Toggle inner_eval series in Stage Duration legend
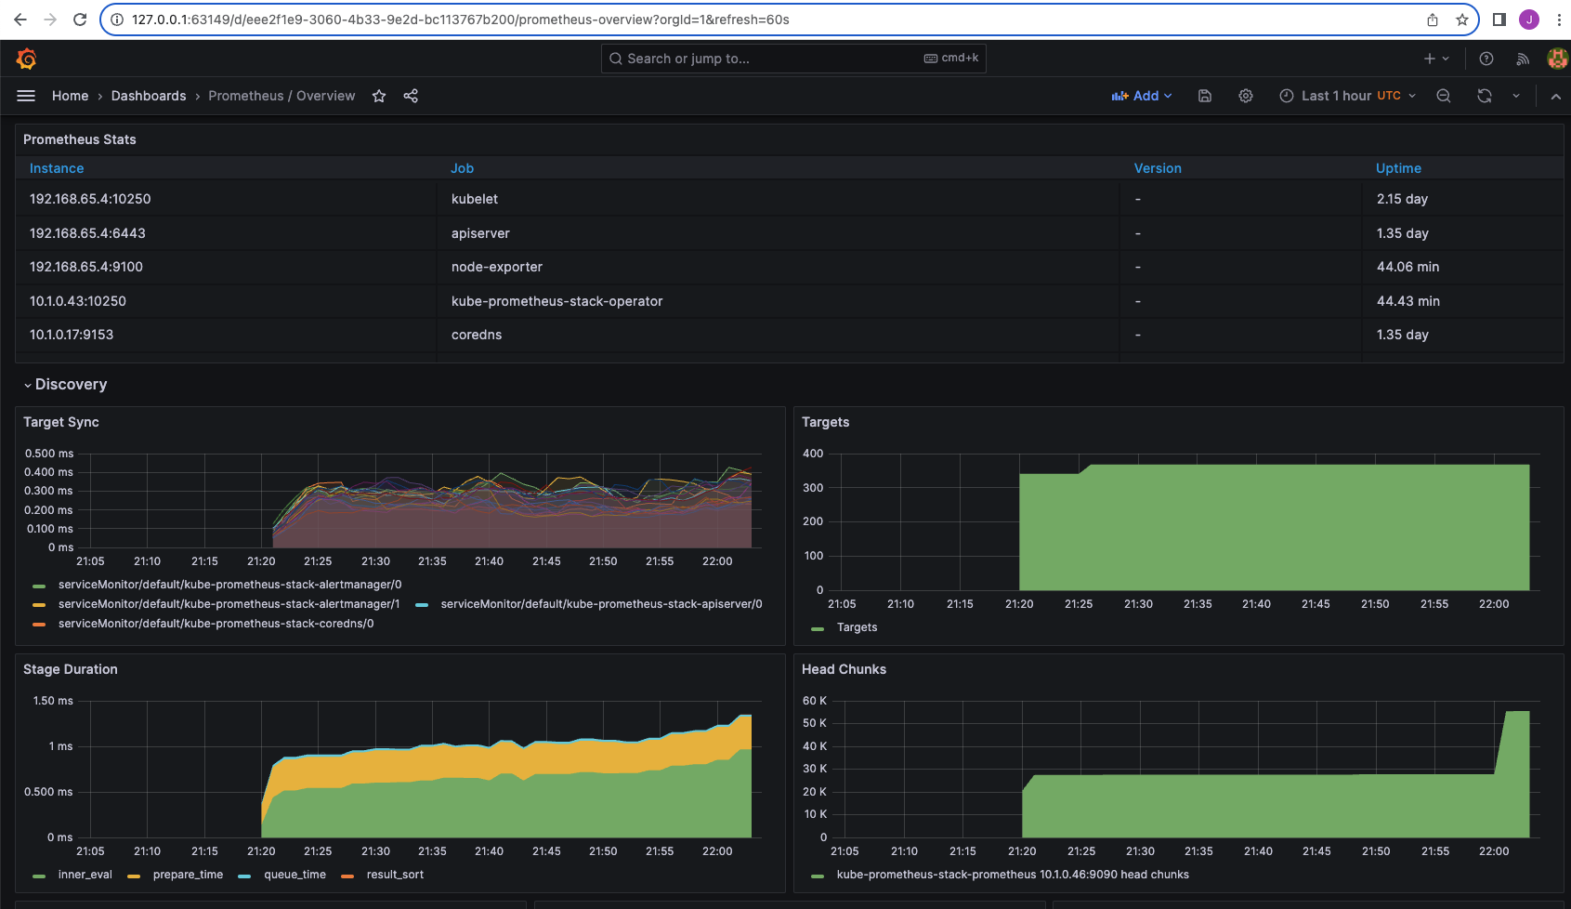Screen dimensions: 1571x909 coord(85,875)
